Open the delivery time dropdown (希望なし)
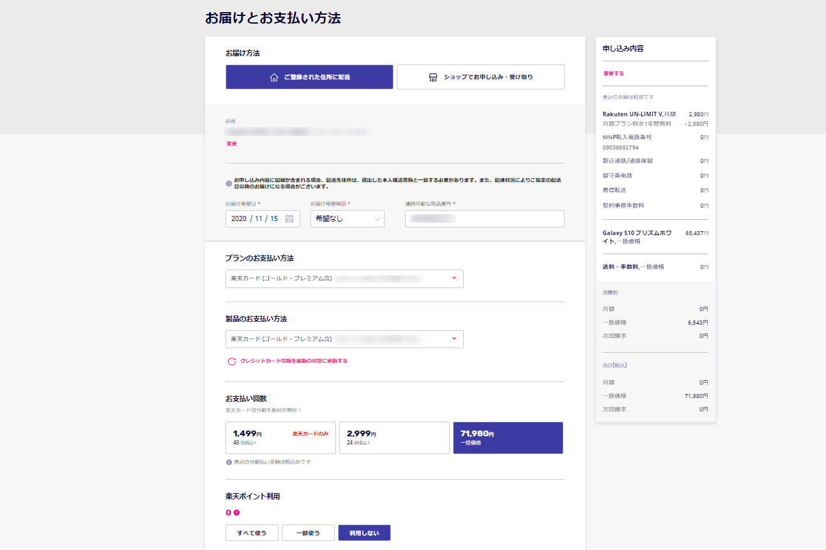826x550 pixels. (347, 218)
